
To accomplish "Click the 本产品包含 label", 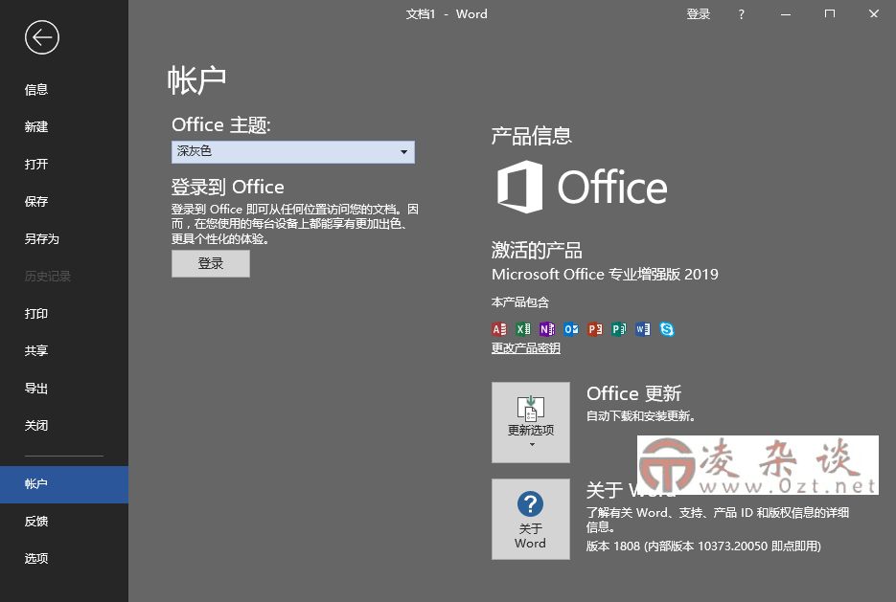I will [520, 301].
